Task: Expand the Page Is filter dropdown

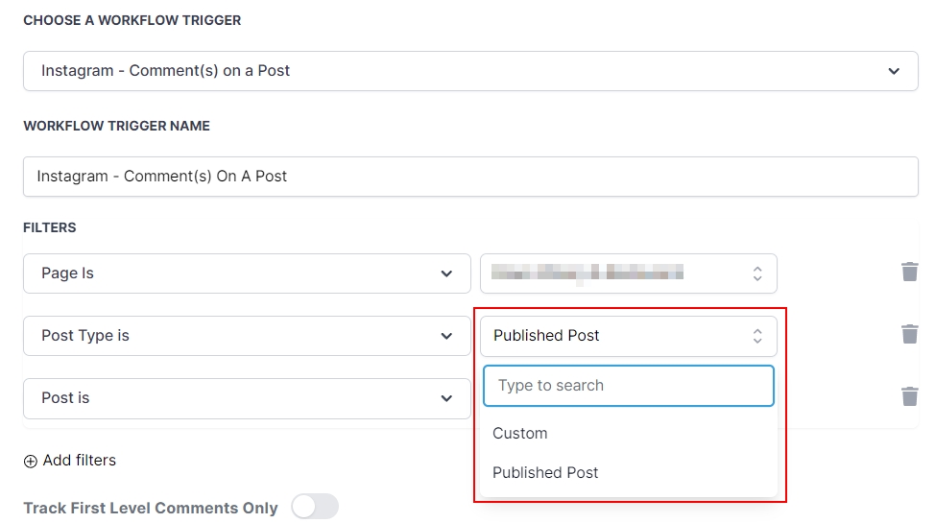Action: [x=247, y=273]
